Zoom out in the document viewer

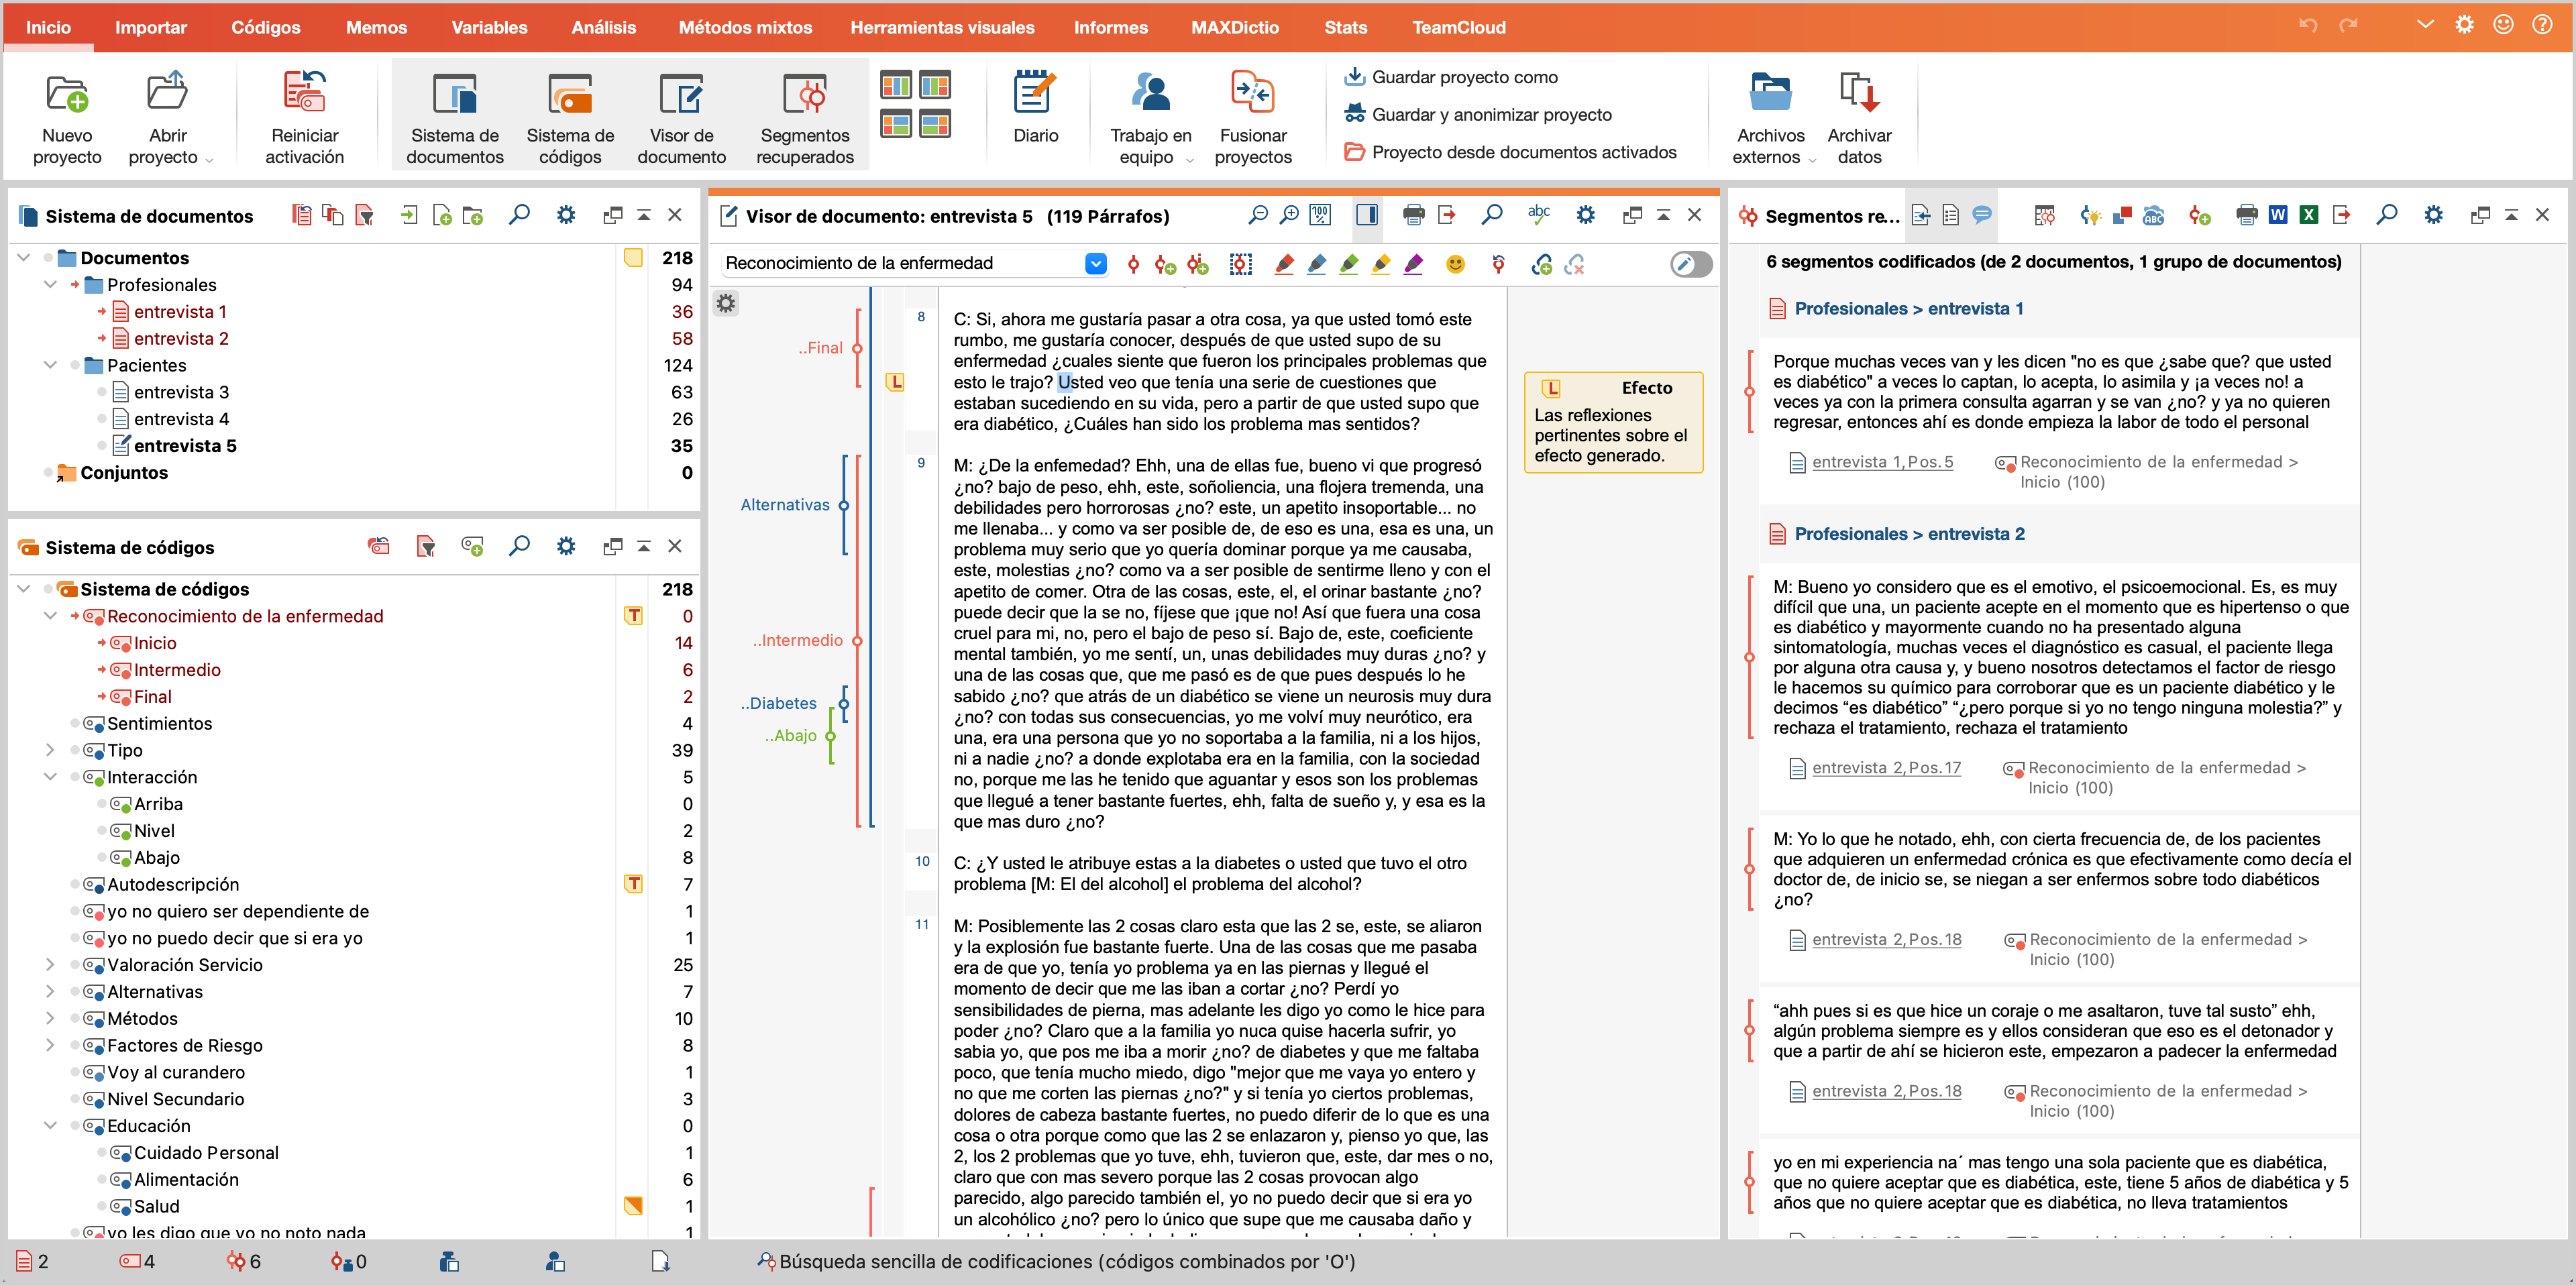click(1258, 215)
